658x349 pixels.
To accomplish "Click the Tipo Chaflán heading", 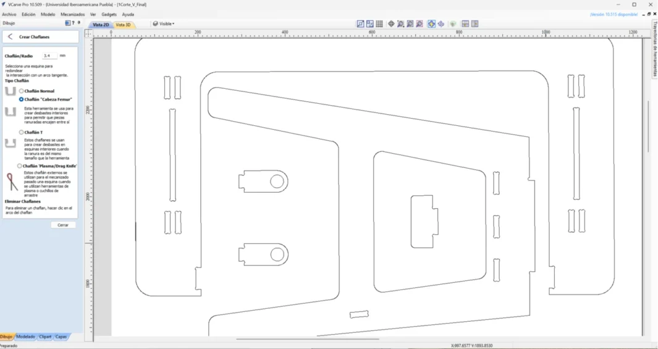I will [x=17, y=80].
